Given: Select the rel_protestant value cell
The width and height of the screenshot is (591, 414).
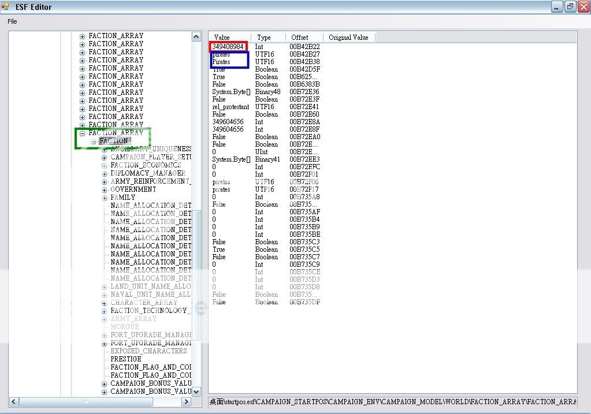Looking at the screenshot, I should point(231,107).
